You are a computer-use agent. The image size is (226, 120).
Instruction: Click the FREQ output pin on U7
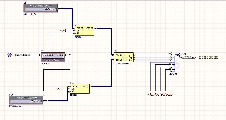[60, 55]
